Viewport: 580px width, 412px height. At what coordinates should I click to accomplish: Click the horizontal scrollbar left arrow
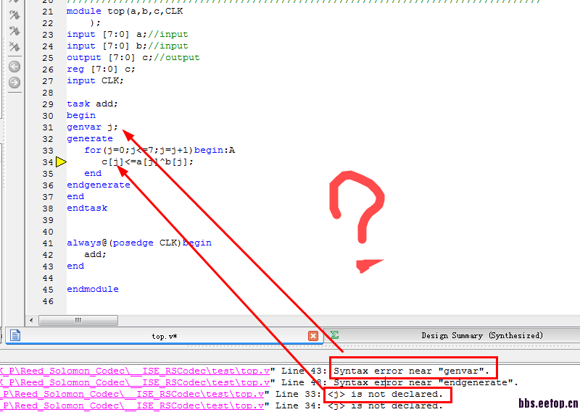tap(31, 320)
